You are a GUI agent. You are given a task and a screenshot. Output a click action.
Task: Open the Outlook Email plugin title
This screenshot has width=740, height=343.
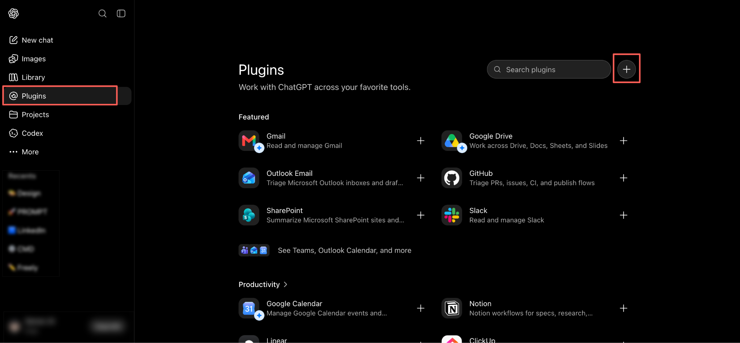289,173
